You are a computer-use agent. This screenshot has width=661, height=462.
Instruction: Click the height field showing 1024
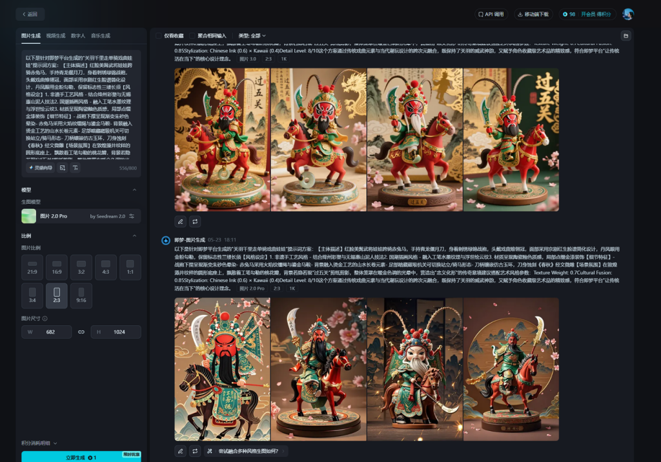tap(116, 332)
